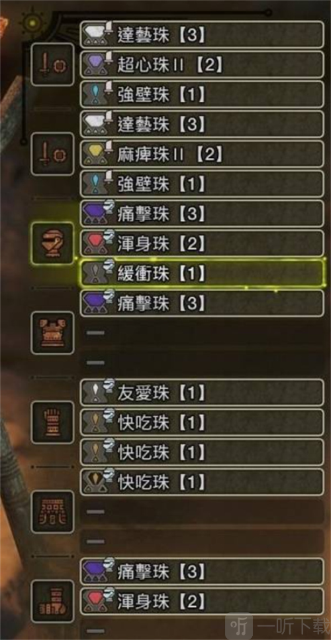This screenshot has width=331, height=640.
Task: Select the highlighted 緩衝珠【1】 decoration
Action: tap(202, 273)
